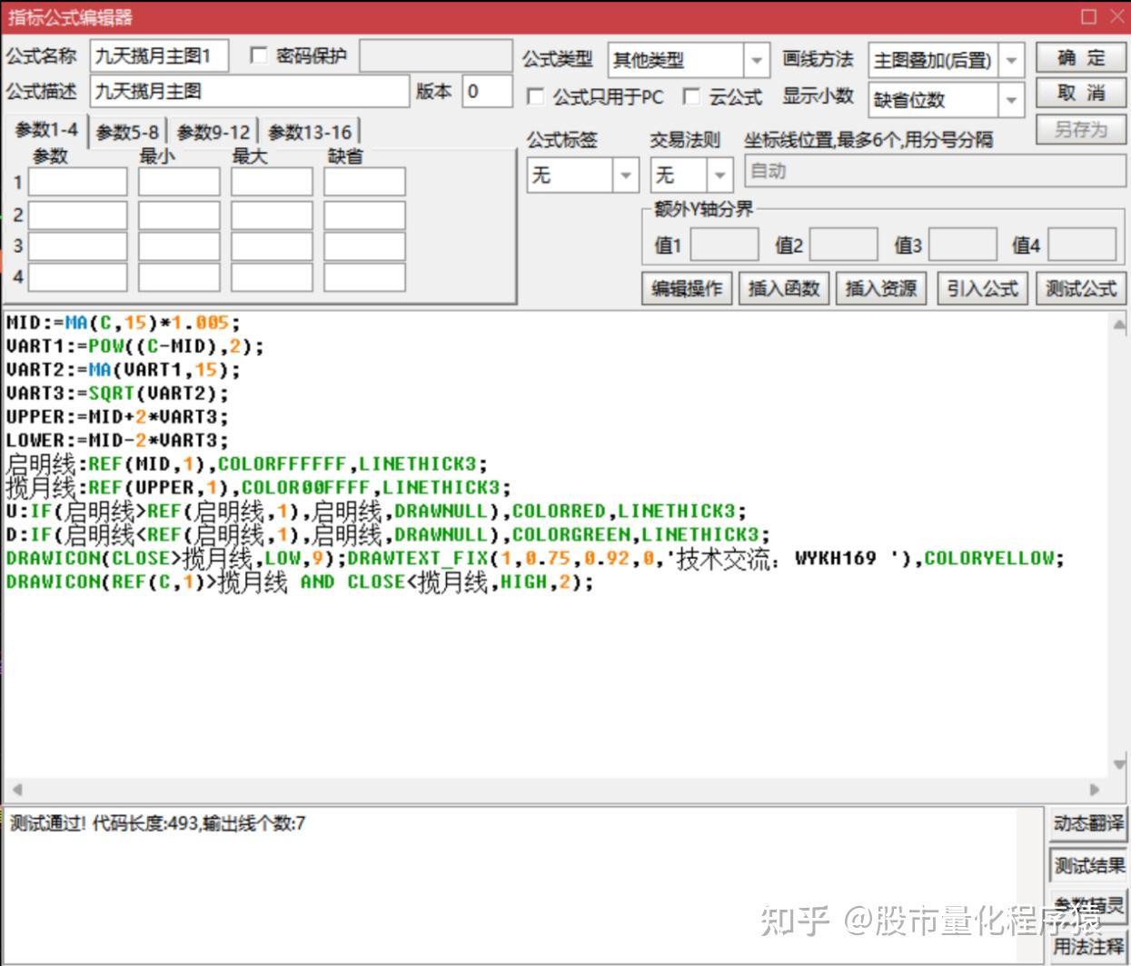Viewport: 1131px width, 966px height.
Task: Click the 另存为 save-as button
Action: tap(1081, 130)
